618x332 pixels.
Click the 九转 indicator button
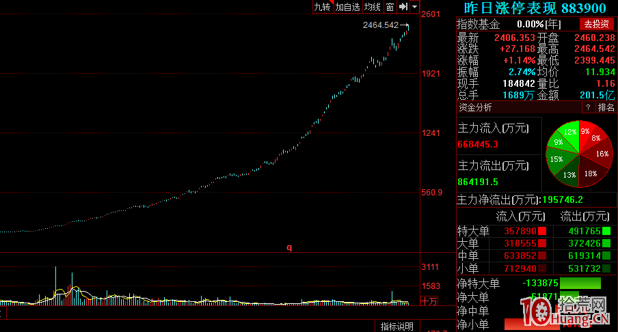coord(323,7)
